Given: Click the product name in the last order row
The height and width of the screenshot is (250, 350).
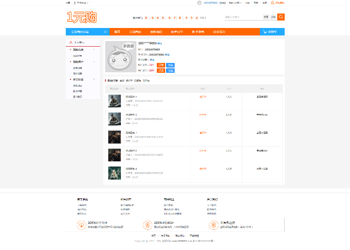Looking at the screenshot, I should coord(131,169).
